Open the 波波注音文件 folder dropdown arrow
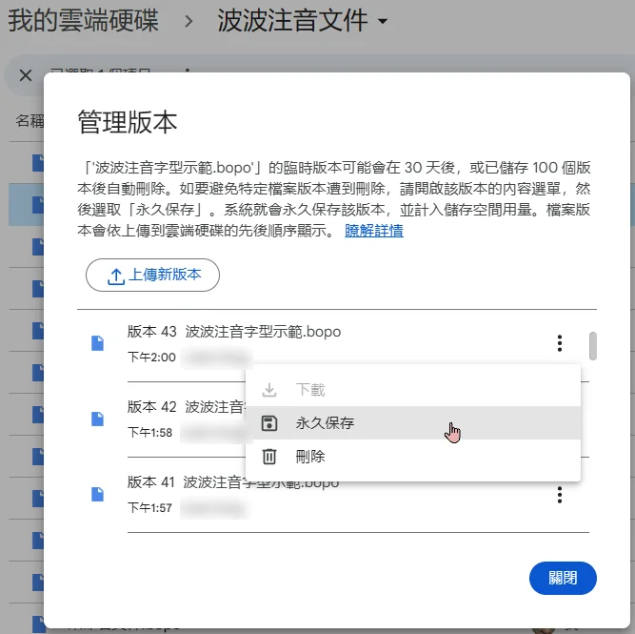This screenshot has width=635, height=634. tap(383, 20)
